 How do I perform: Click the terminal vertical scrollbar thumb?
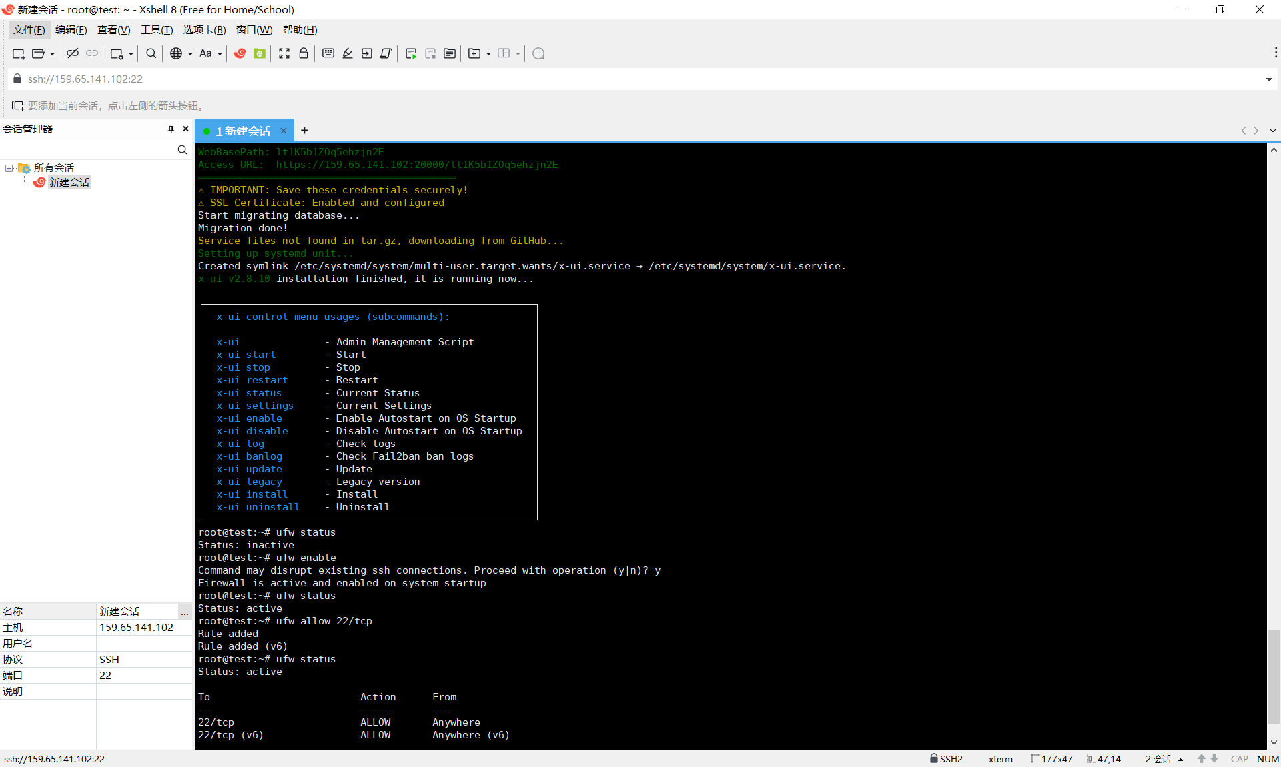tap(1274, 675)
